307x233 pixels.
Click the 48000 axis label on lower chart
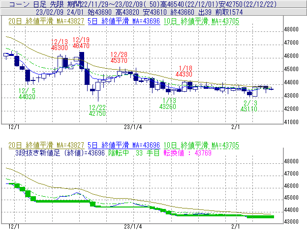[291, 161]
